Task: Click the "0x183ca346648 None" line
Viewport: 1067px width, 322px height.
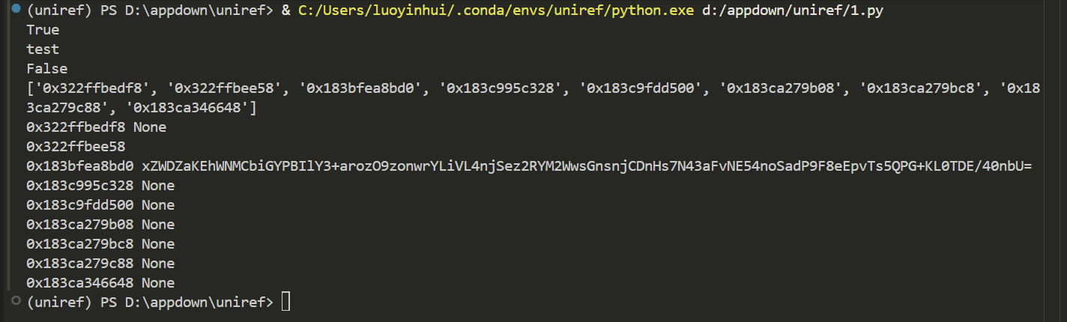Action: point(100,283)
